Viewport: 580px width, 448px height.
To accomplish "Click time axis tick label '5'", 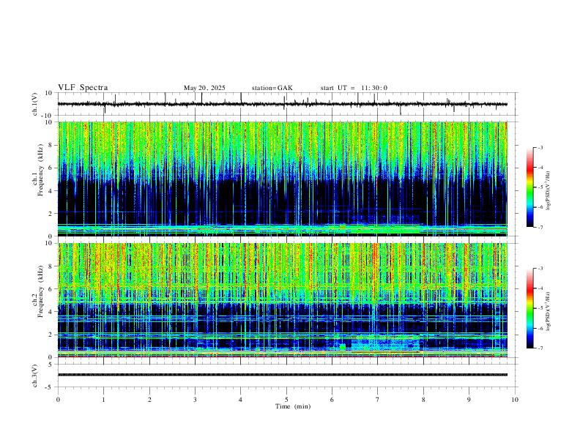I will coord(286,400).
